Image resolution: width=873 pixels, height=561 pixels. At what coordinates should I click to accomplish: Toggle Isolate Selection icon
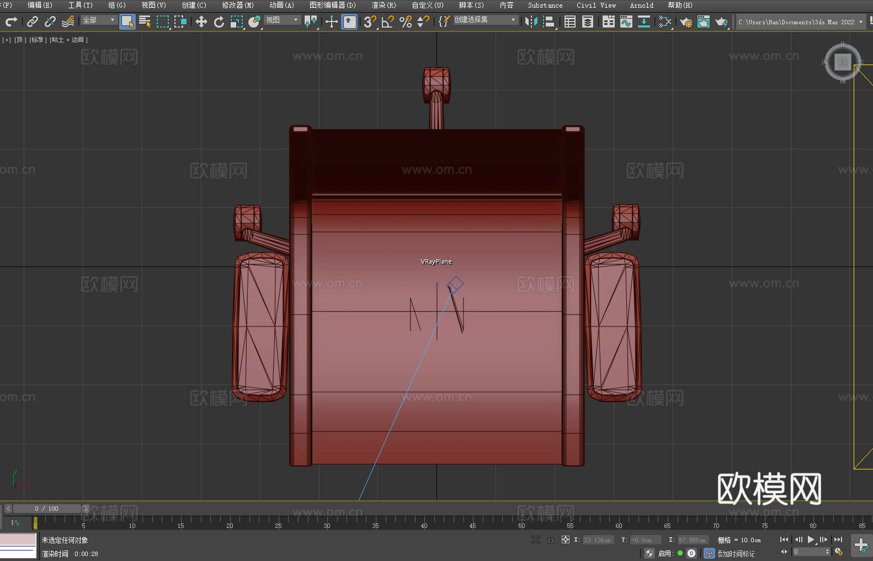(x=536, y=539)
